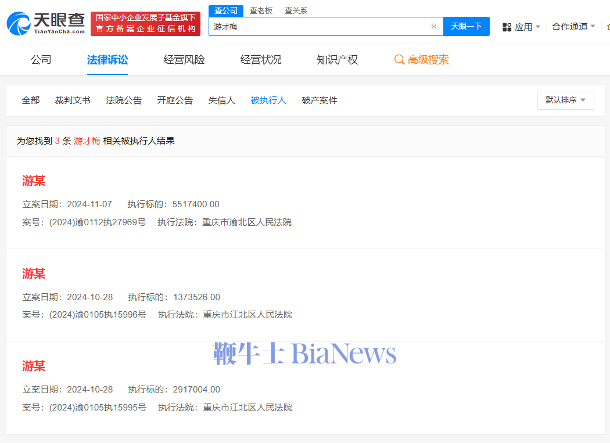Switch to the 查公司 search tab
This screenshot has width=610, height=443.
(226, 10)
